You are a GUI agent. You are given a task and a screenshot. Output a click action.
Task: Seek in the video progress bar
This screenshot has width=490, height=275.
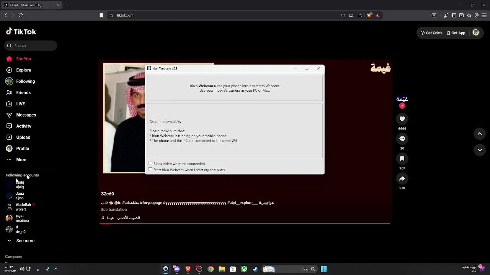click(245, 223)
